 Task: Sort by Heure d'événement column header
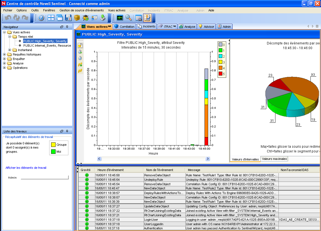[x=119, y=170]
